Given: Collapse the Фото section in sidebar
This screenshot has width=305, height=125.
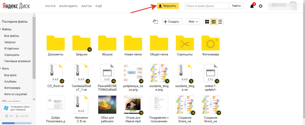Looking at the screenshot, I should (x=1, y=68).
